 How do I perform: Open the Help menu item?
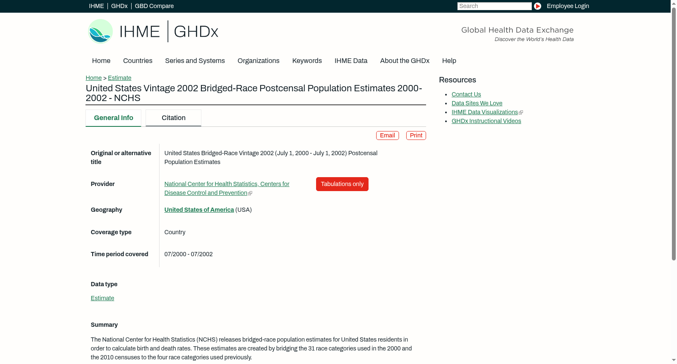pyautogui.click(x=449, y=61)
